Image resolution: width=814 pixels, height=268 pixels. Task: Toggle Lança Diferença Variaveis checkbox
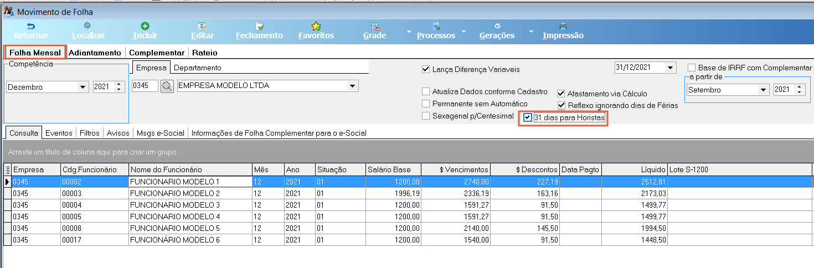coord(426,69)
